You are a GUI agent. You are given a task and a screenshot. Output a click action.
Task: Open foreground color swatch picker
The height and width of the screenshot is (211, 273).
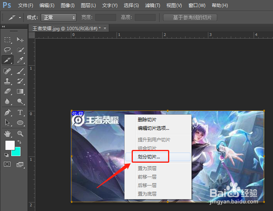tap(10, 145)
